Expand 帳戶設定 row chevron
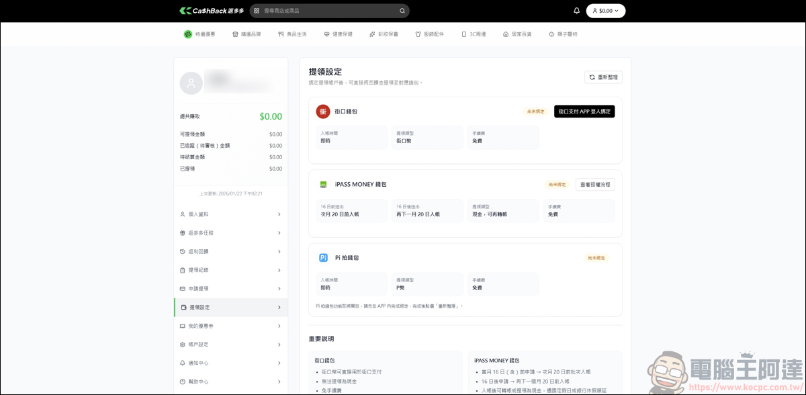The width and height of the screenshot is (806, 395). [x=279, y=345]
